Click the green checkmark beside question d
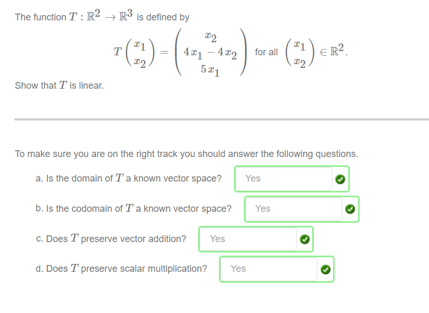429x313 pixels. pos(325,269)
